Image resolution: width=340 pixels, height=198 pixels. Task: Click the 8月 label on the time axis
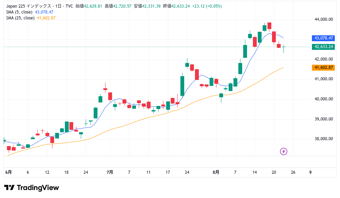click(216, 172)
